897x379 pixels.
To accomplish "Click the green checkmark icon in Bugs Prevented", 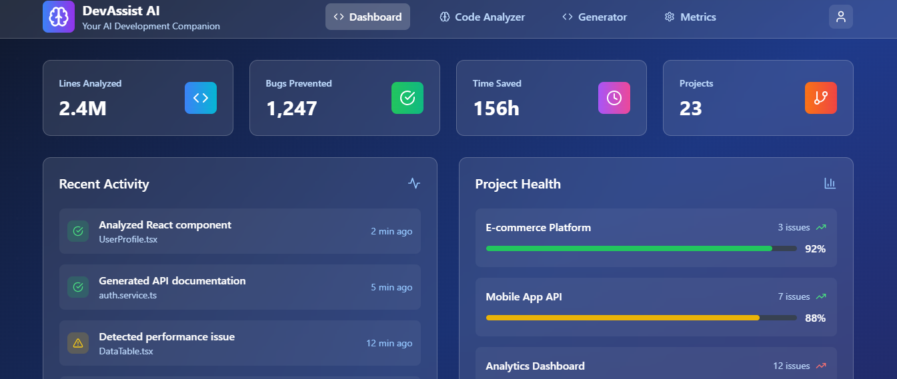I will [407, 98].
